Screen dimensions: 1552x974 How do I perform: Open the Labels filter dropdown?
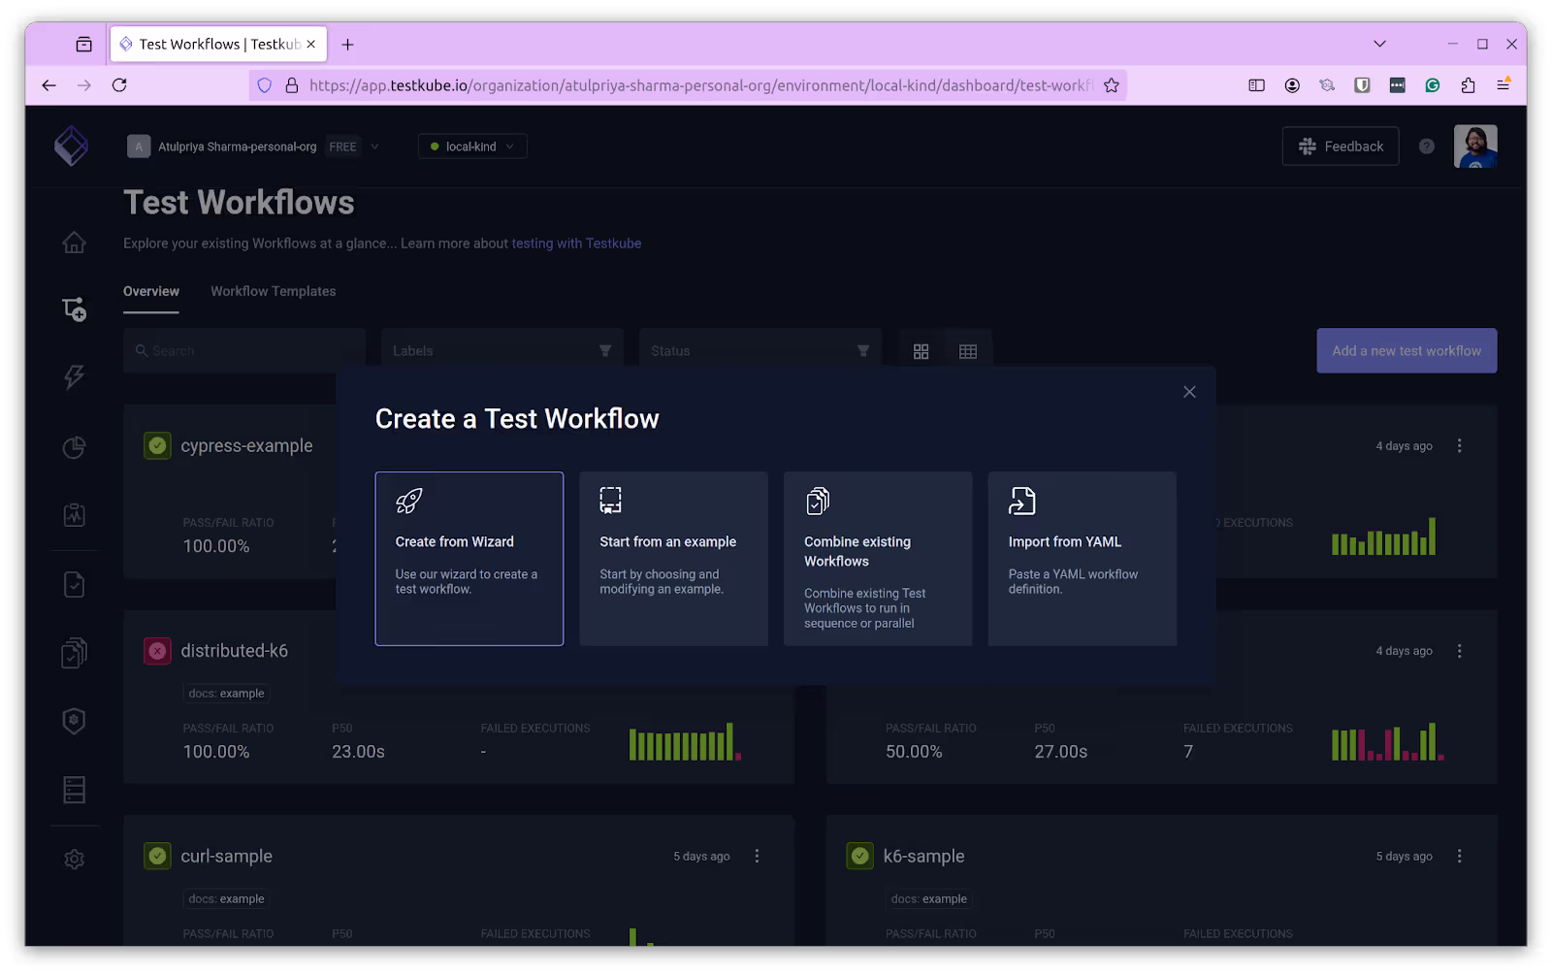point(502,351)
